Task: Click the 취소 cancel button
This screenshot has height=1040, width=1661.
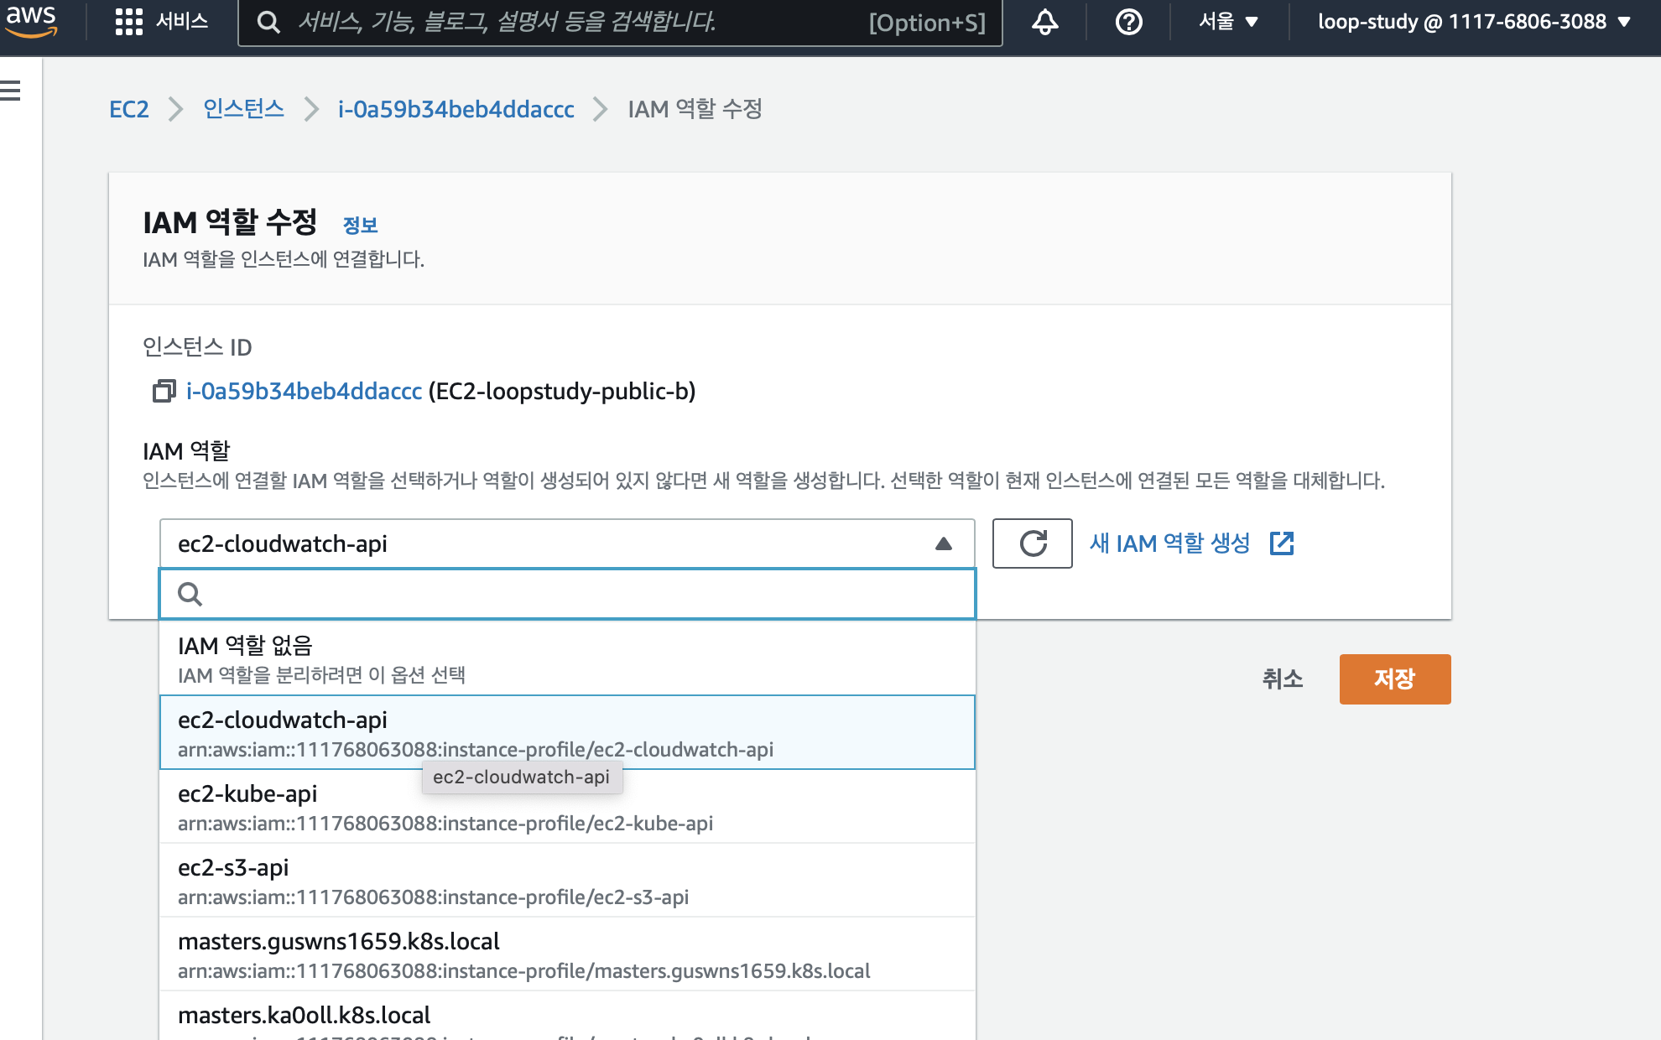Action: [1282, 679]
